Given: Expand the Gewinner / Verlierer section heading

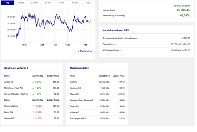Looking at the screenshot, I should (x=16, y=68).
